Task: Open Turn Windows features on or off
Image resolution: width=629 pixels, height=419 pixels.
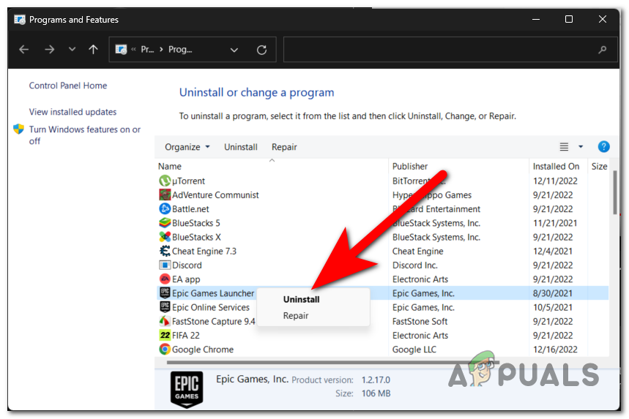Action: pos(85,135)
